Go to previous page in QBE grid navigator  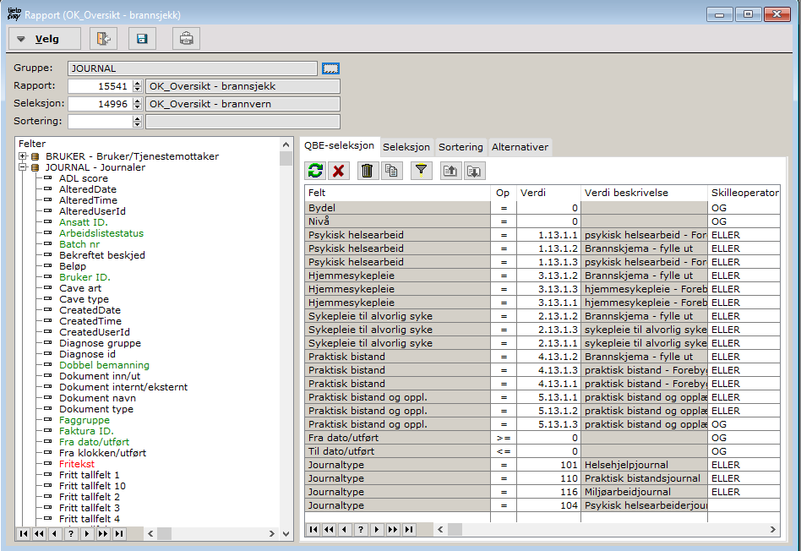point(330,530)
